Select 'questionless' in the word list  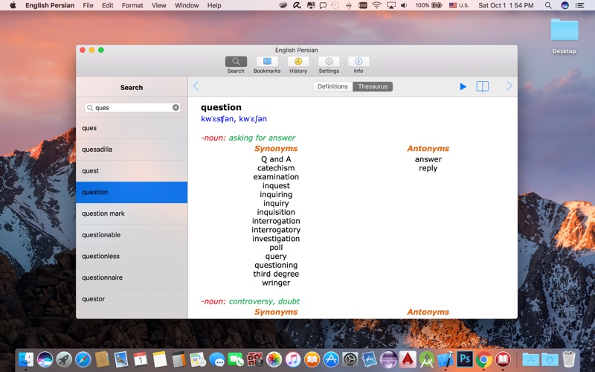[132, 256]
